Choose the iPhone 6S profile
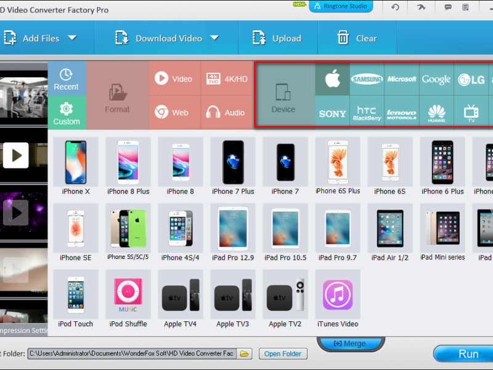Image resolution: width=493 pixels, height=370 pixels. pyautogui.click(x=390, y=166)
